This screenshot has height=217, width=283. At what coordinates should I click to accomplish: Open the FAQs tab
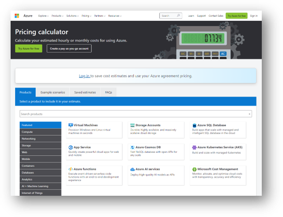click(x=109, y=93)
